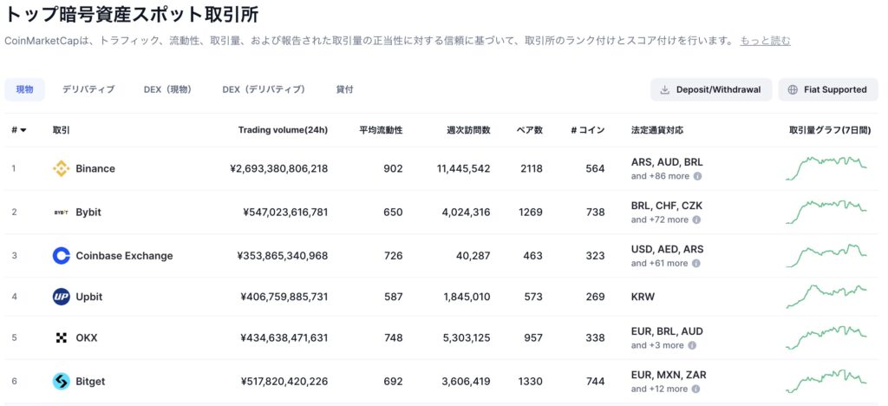888x406 pixels.
Task: Open the Bybit exchange name link
Action: tap(89, 213)
